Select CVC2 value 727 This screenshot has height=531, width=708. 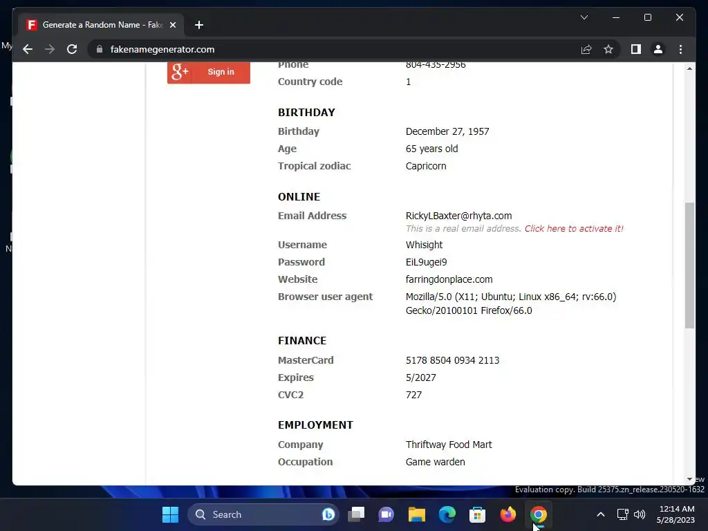click(413, 395)
